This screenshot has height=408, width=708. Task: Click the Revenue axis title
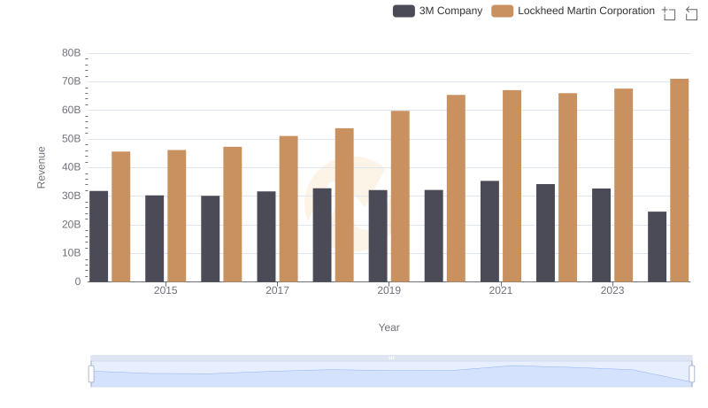(x=41, y=167)
